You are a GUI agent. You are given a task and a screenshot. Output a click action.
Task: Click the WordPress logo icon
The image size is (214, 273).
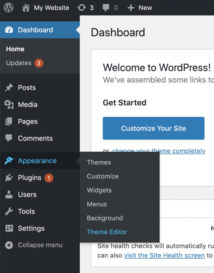(9, 8)
